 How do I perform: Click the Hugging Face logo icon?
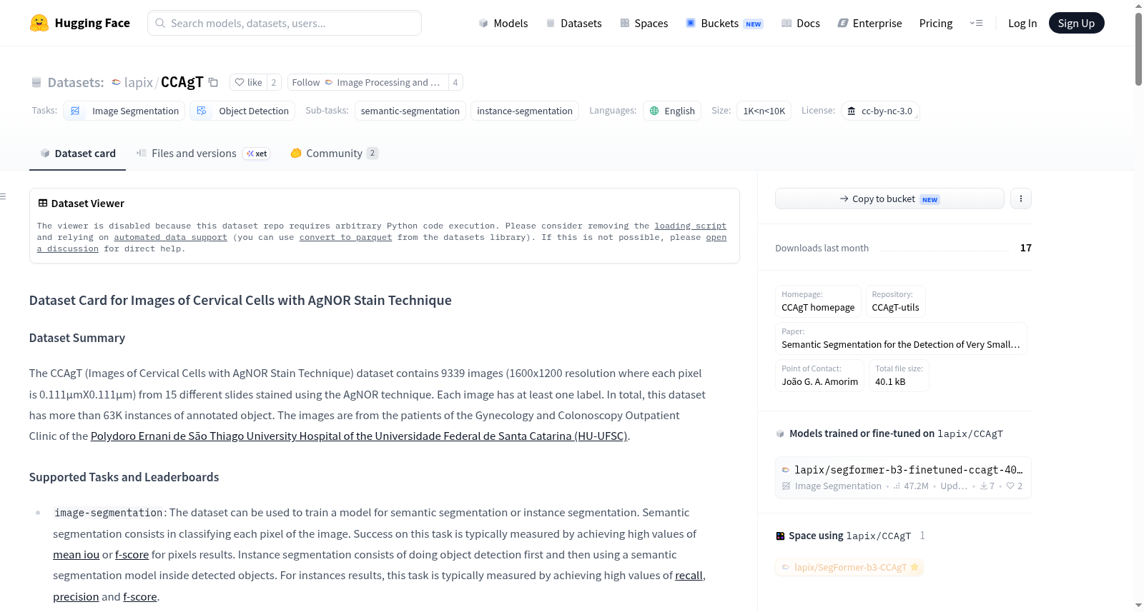(x=39, y=23)
